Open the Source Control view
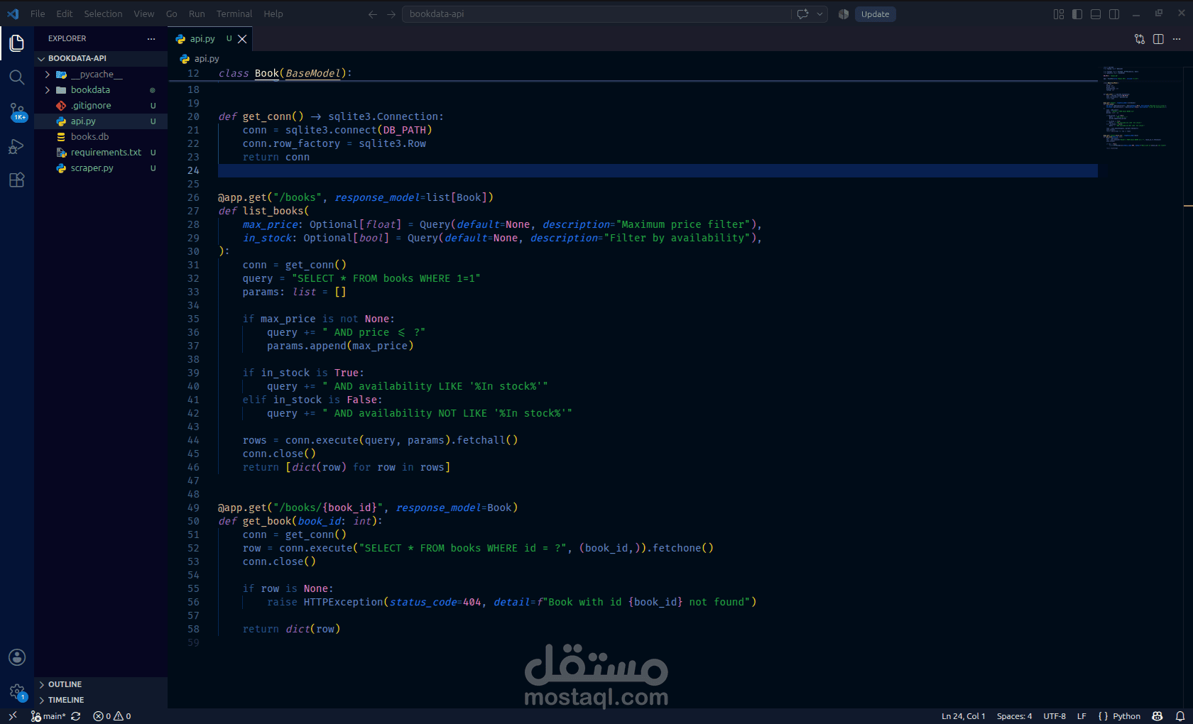Screen dimensions: 1193x724 (x=17, y=112)
